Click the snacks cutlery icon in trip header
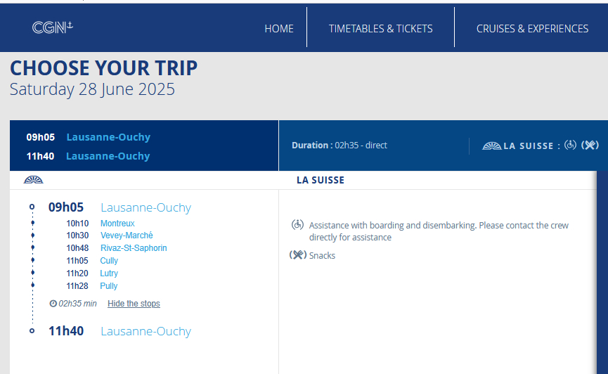 tap(590, 145)
